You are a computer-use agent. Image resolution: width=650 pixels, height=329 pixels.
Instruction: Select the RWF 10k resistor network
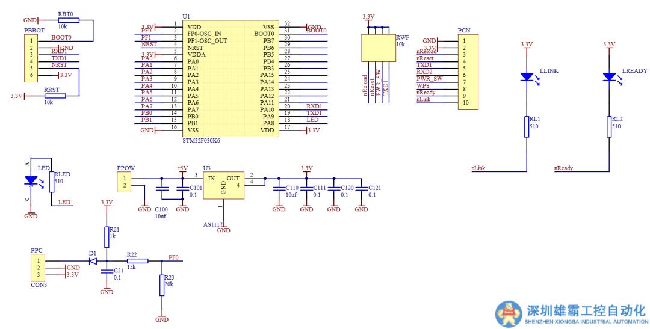pos(377,48)
